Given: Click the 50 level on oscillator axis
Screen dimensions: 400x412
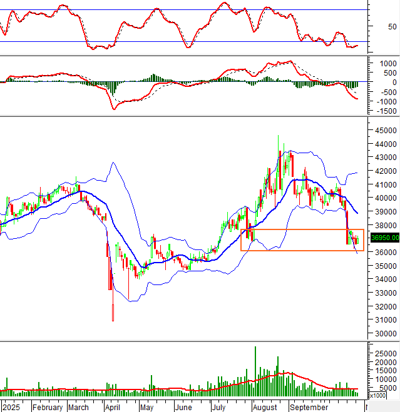Looking at the screenshot, I should [392, 27].
